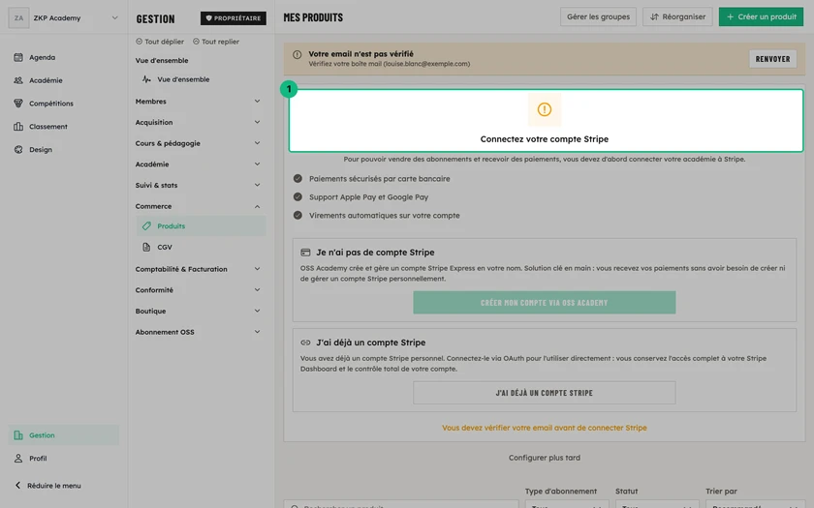This screenshot has height=508, width=814.
Task: Open Profil in the sidebar
Action: point(64,459)
